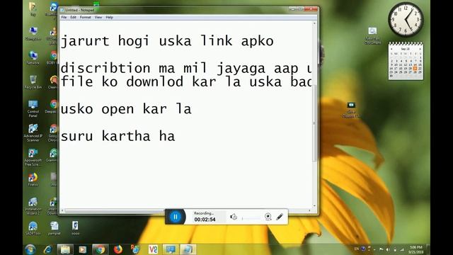Screen dimensions: 453x255
Task: Open the V2 application in taskbar
Action: 153,249
